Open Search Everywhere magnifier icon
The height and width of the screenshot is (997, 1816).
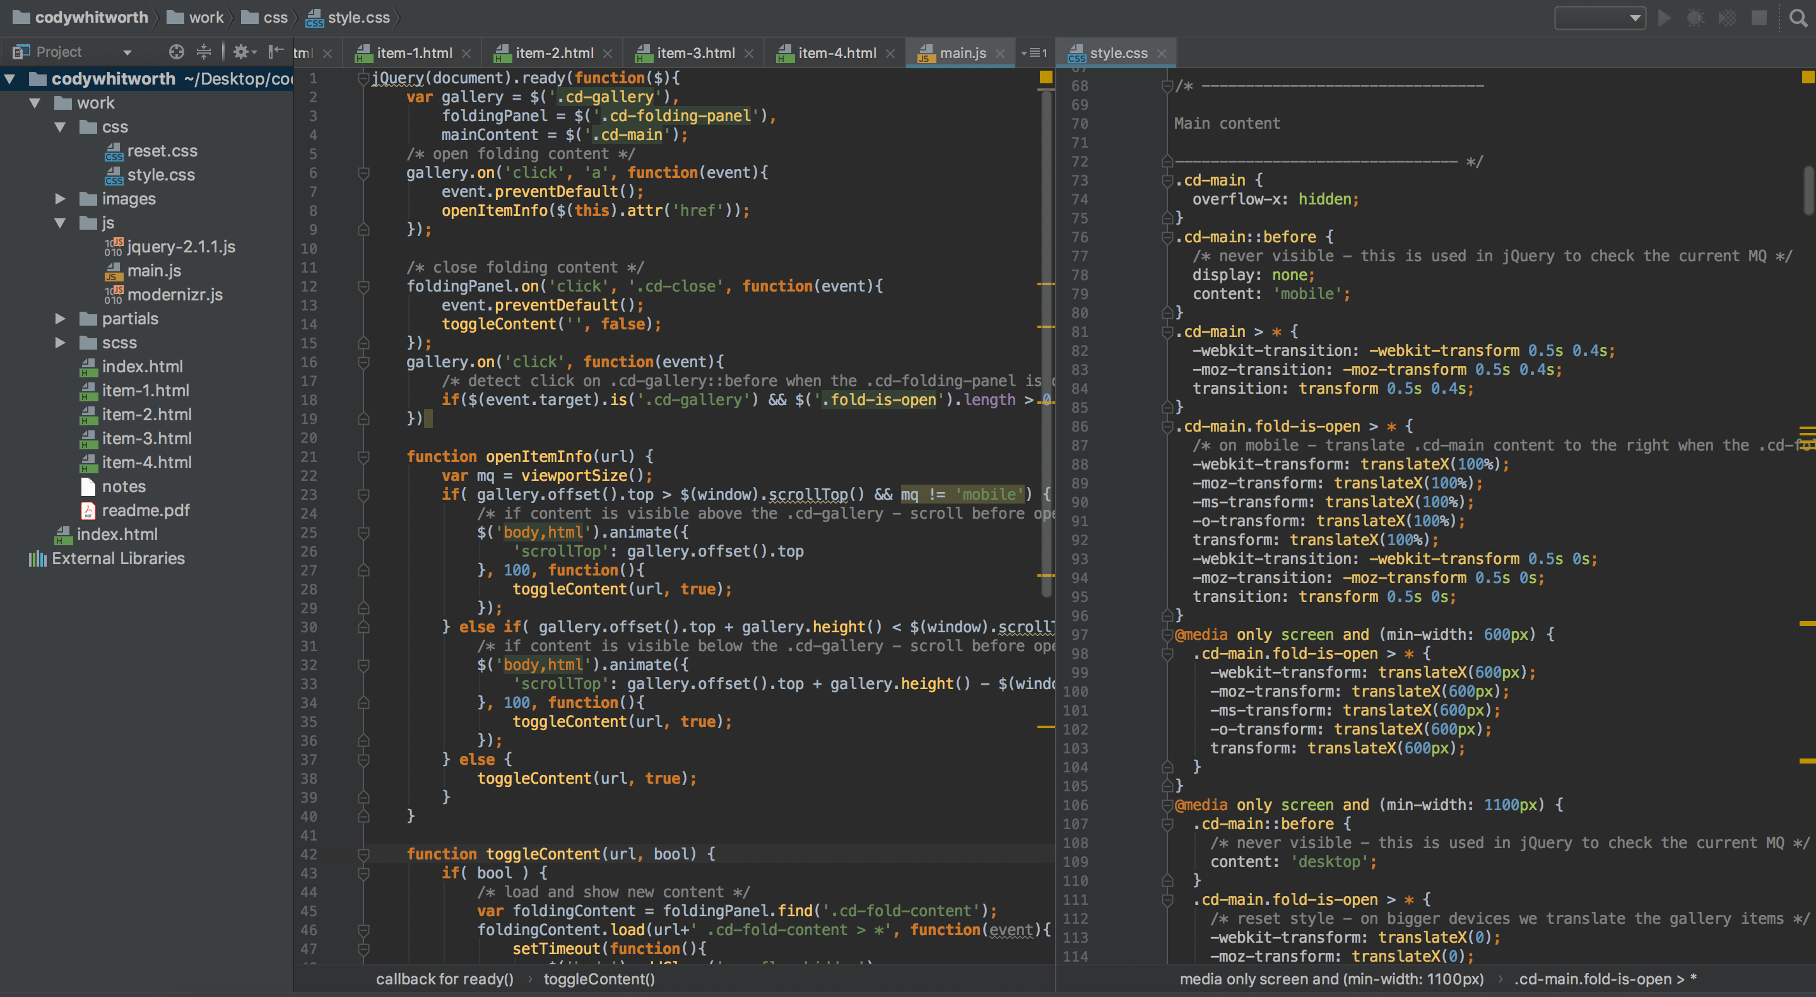[x=1798, y=18]
